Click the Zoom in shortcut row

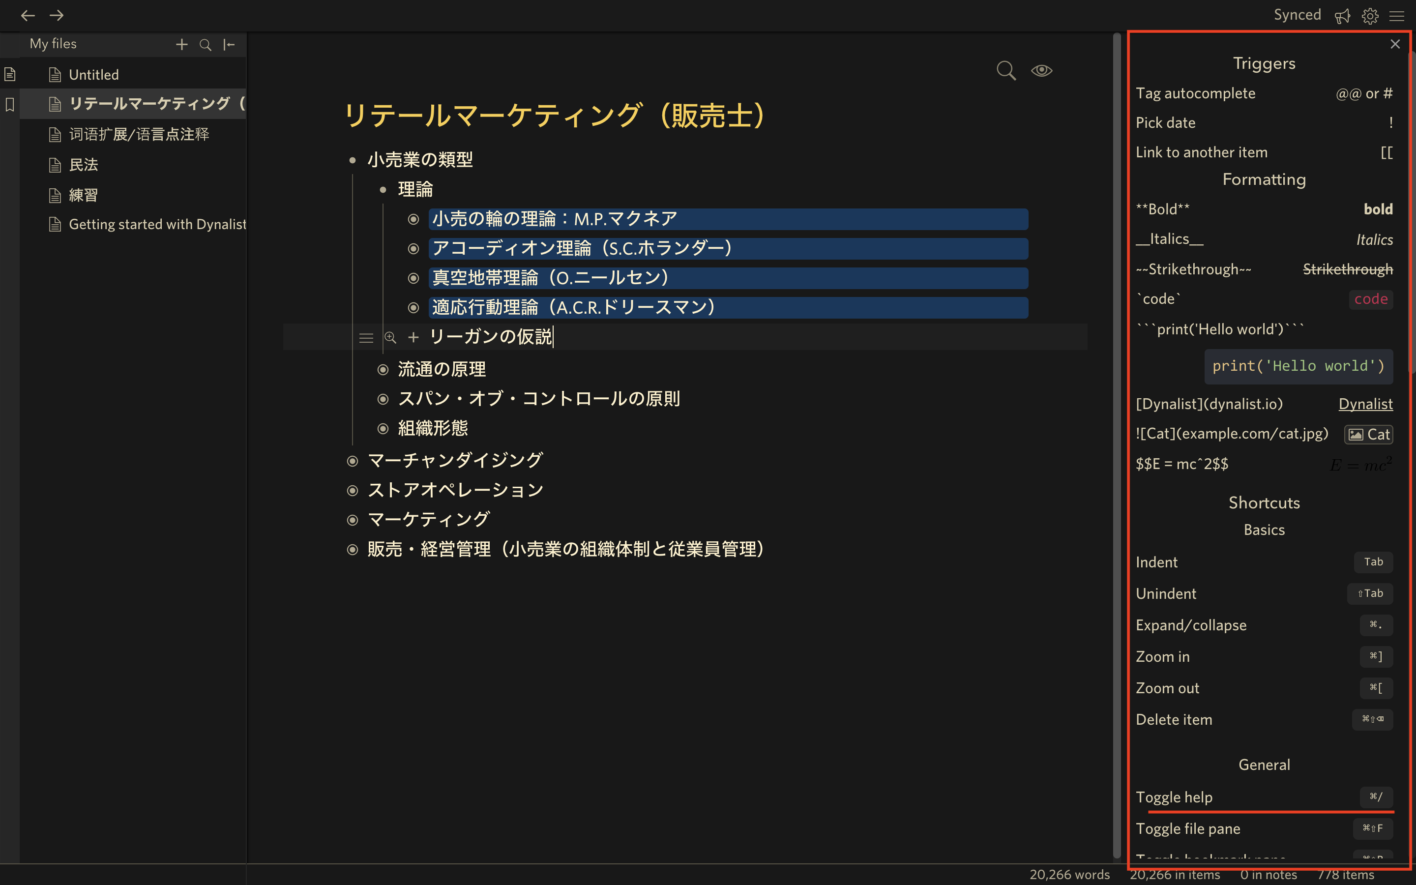point(1264,657)
